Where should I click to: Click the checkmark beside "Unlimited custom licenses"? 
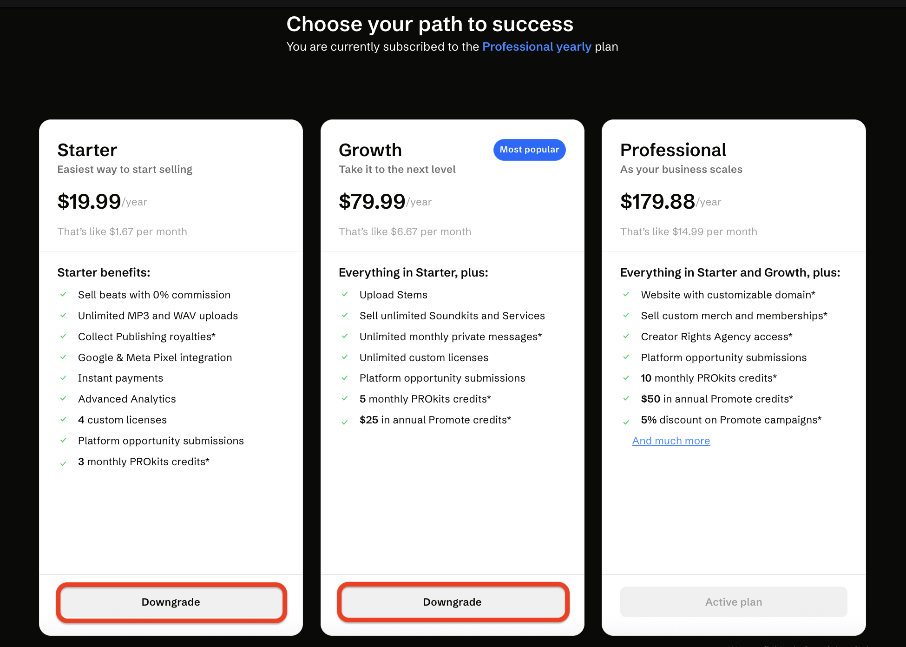[345, 357]
